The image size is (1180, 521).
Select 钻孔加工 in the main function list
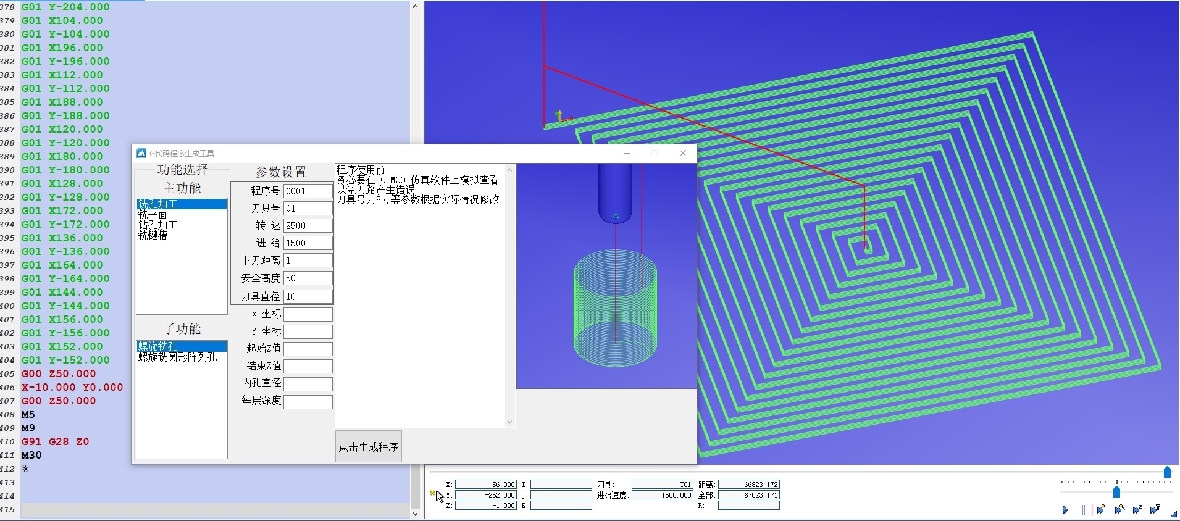[x=182, y=225]
